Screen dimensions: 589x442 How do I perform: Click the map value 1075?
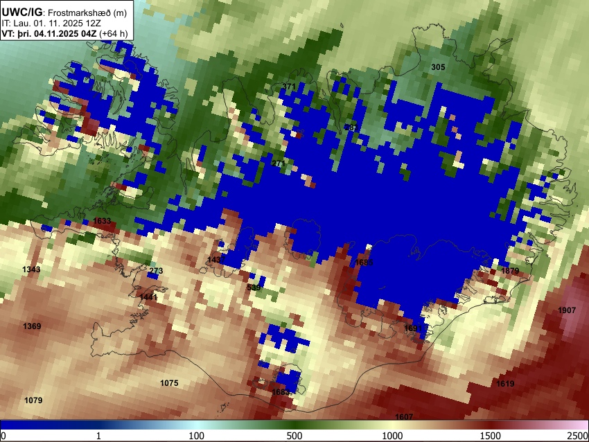tap(169, 383)
